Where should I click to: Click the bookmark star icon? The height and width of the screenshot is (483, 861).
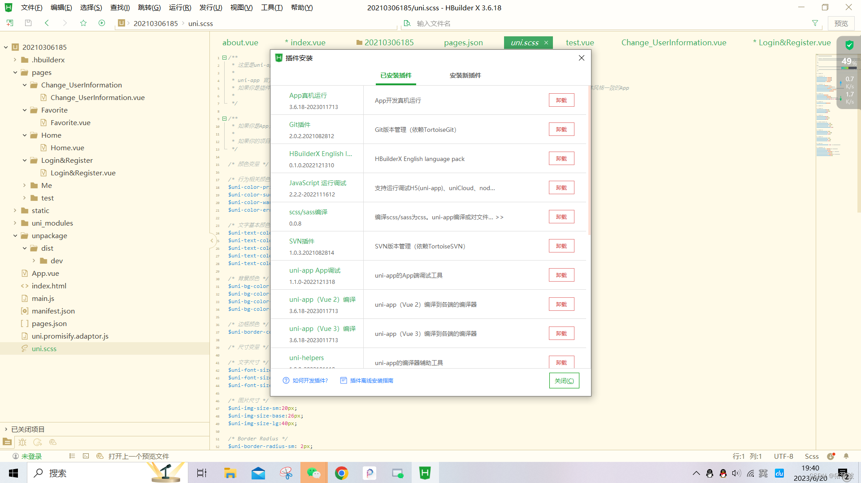pyautogui.click(x=83, y=23)
